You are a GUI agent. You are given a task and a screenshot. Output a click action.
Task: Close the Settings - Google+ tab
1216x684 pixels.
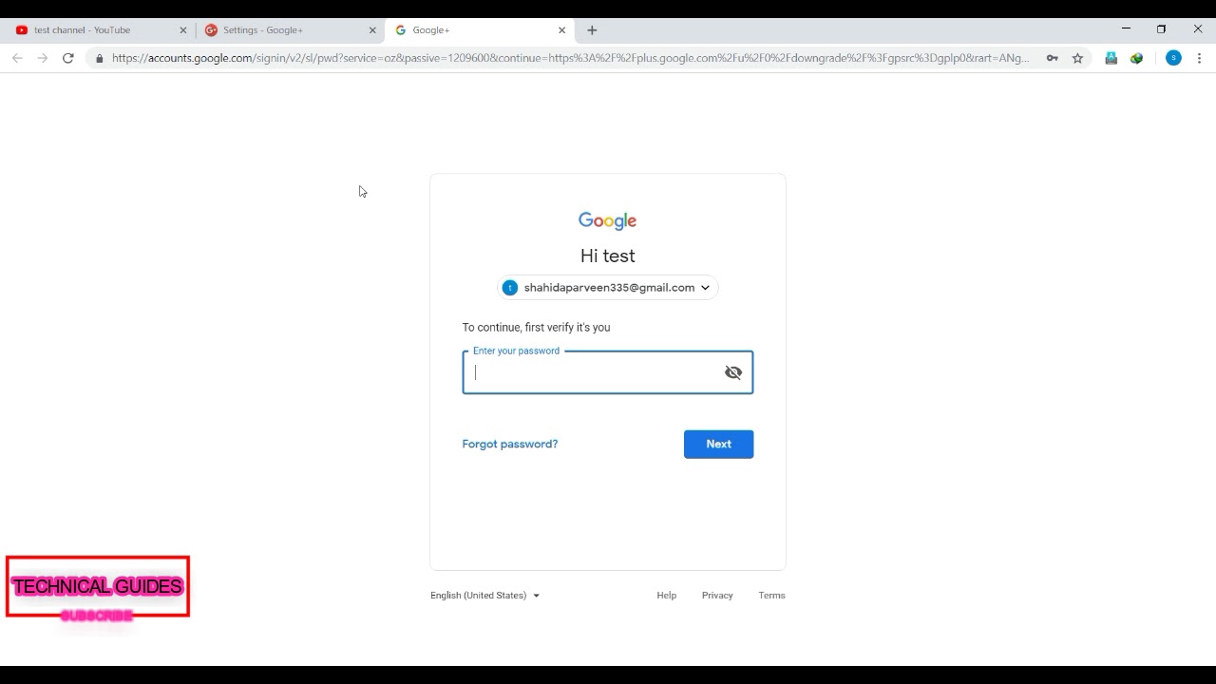coord(372,30)
